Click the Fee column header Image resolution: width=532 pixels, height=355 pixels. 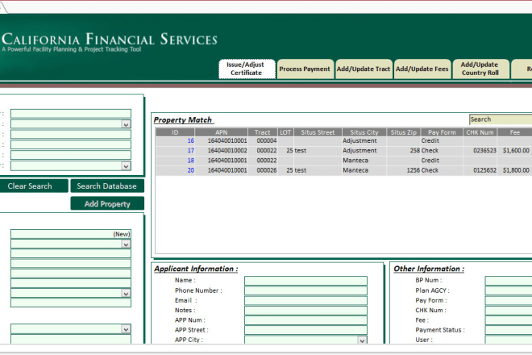click(515, 132)
